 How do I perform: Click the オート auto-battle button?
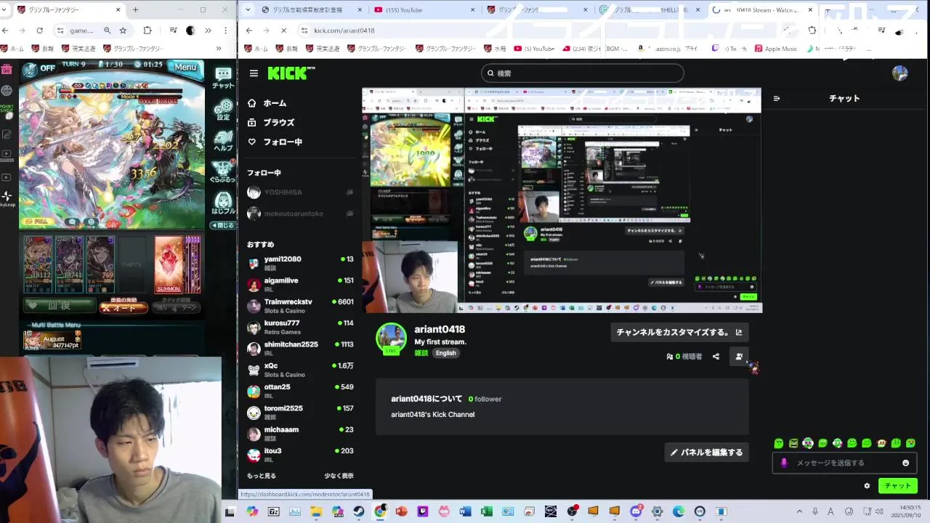[x=124, y=307]
